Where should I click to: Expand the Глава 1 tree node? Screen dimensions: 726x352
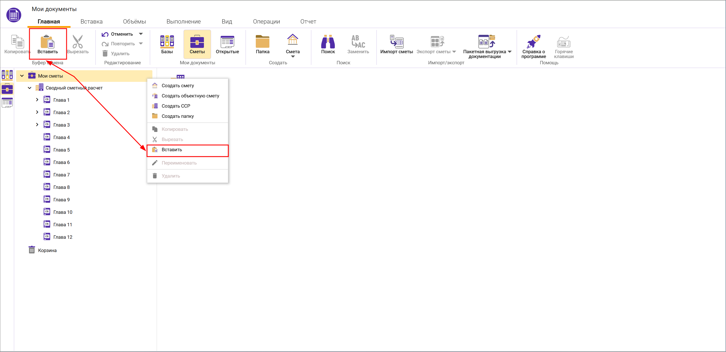tap(37, 100)
